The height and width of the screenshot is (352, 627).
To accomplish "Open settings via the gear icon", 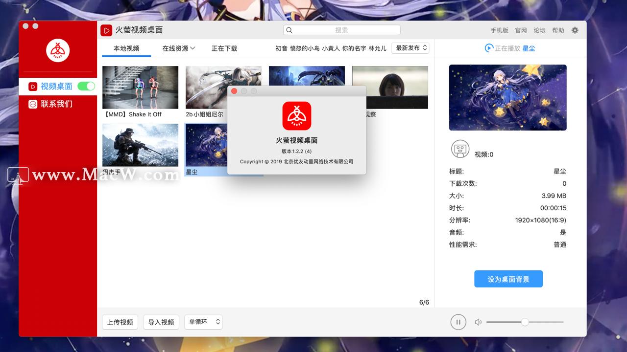I will pyautogui.click(x=574, y=30).
